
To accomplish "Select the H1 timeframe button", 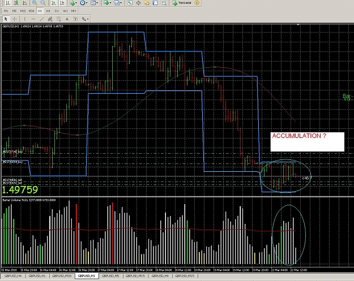I will pos(40,11).
